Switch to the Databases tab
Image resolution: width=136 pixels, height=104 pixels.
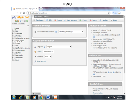click(x=38, y=20)
